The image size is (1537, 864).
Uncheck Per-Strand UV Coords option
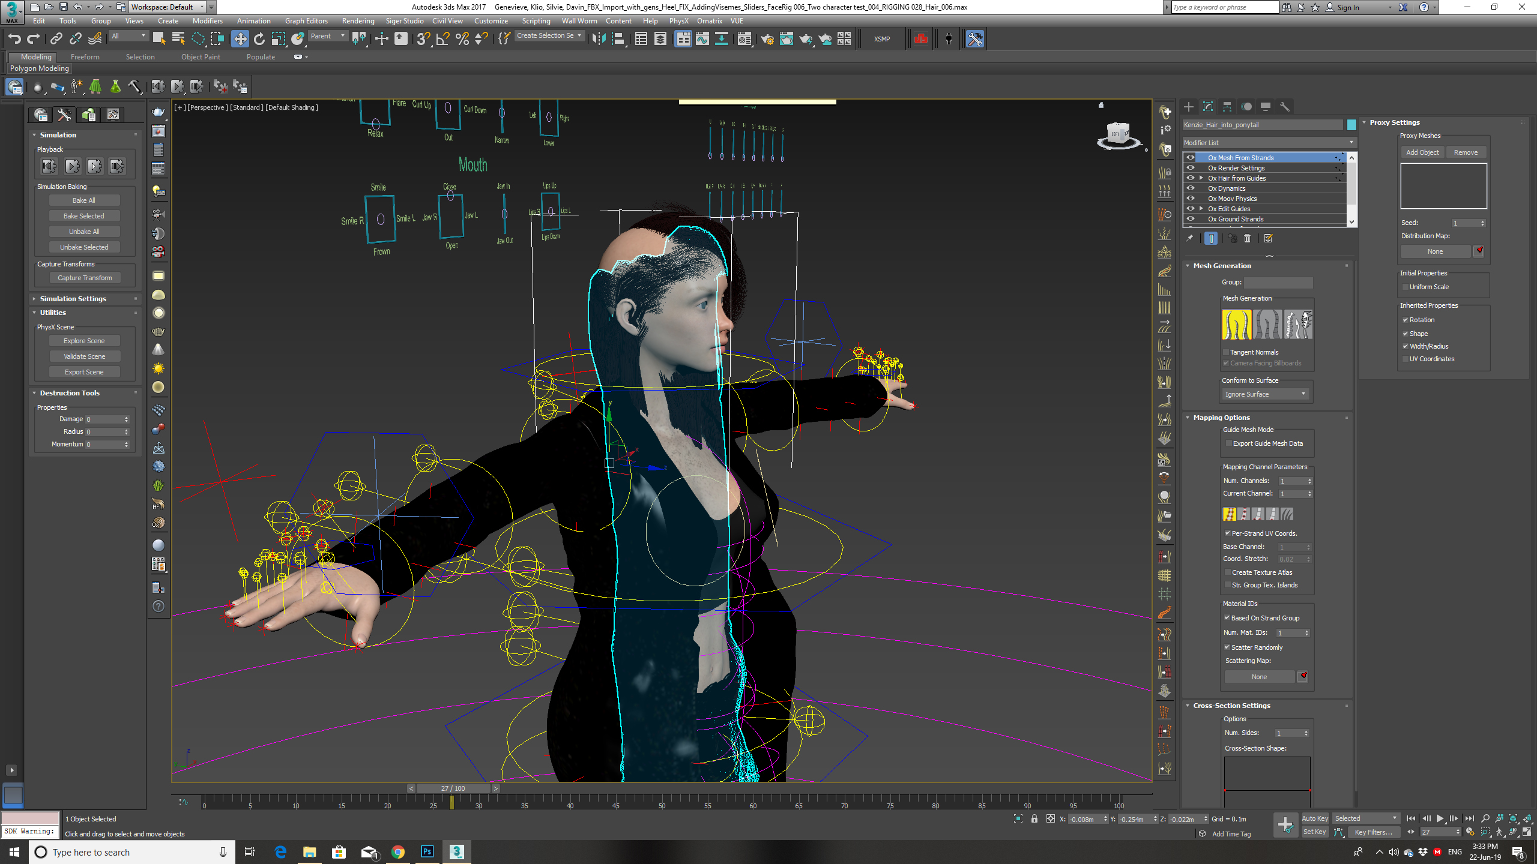click(1228, 533)
